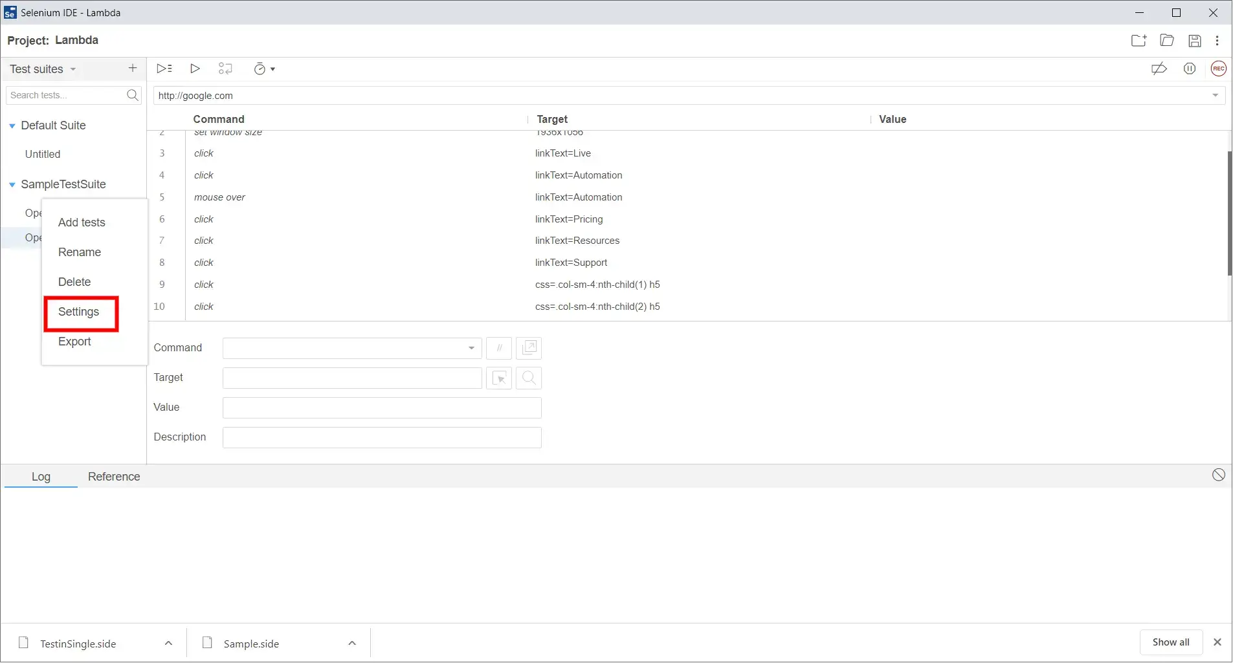
Task: Select Export from the context menu
Action: coord(74,342)
